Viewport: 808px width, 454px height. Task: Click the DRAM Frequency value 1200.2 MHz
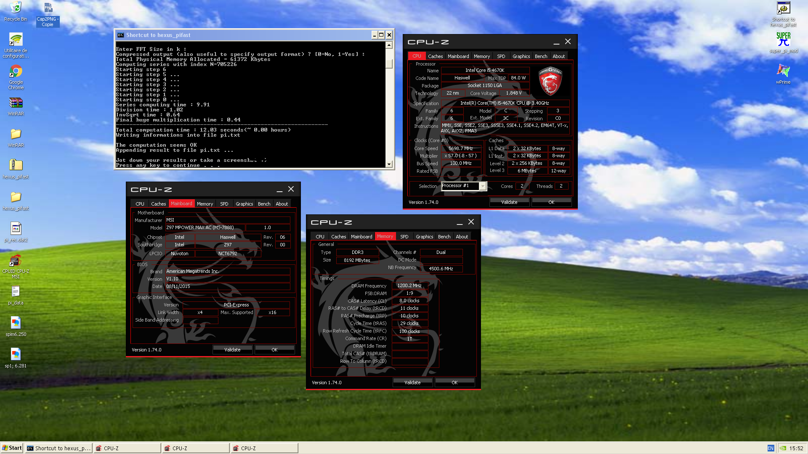[x=409, y=285]
